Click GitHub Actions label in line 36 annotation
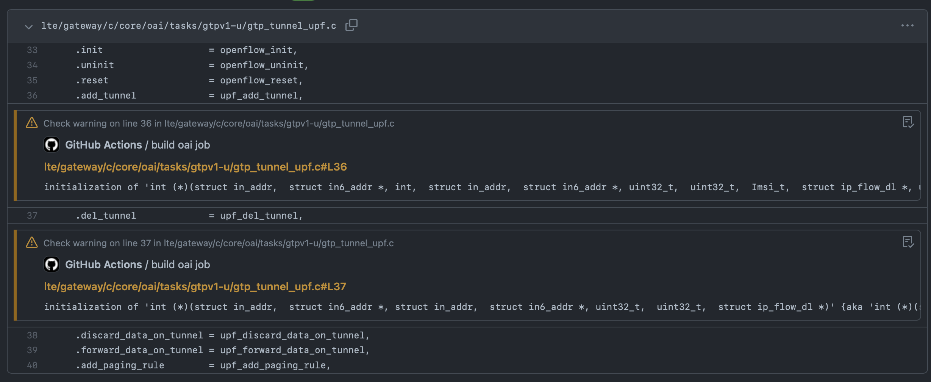Viewport: 931px width, 382px height. pyautogui.click(x=103, y=145)
